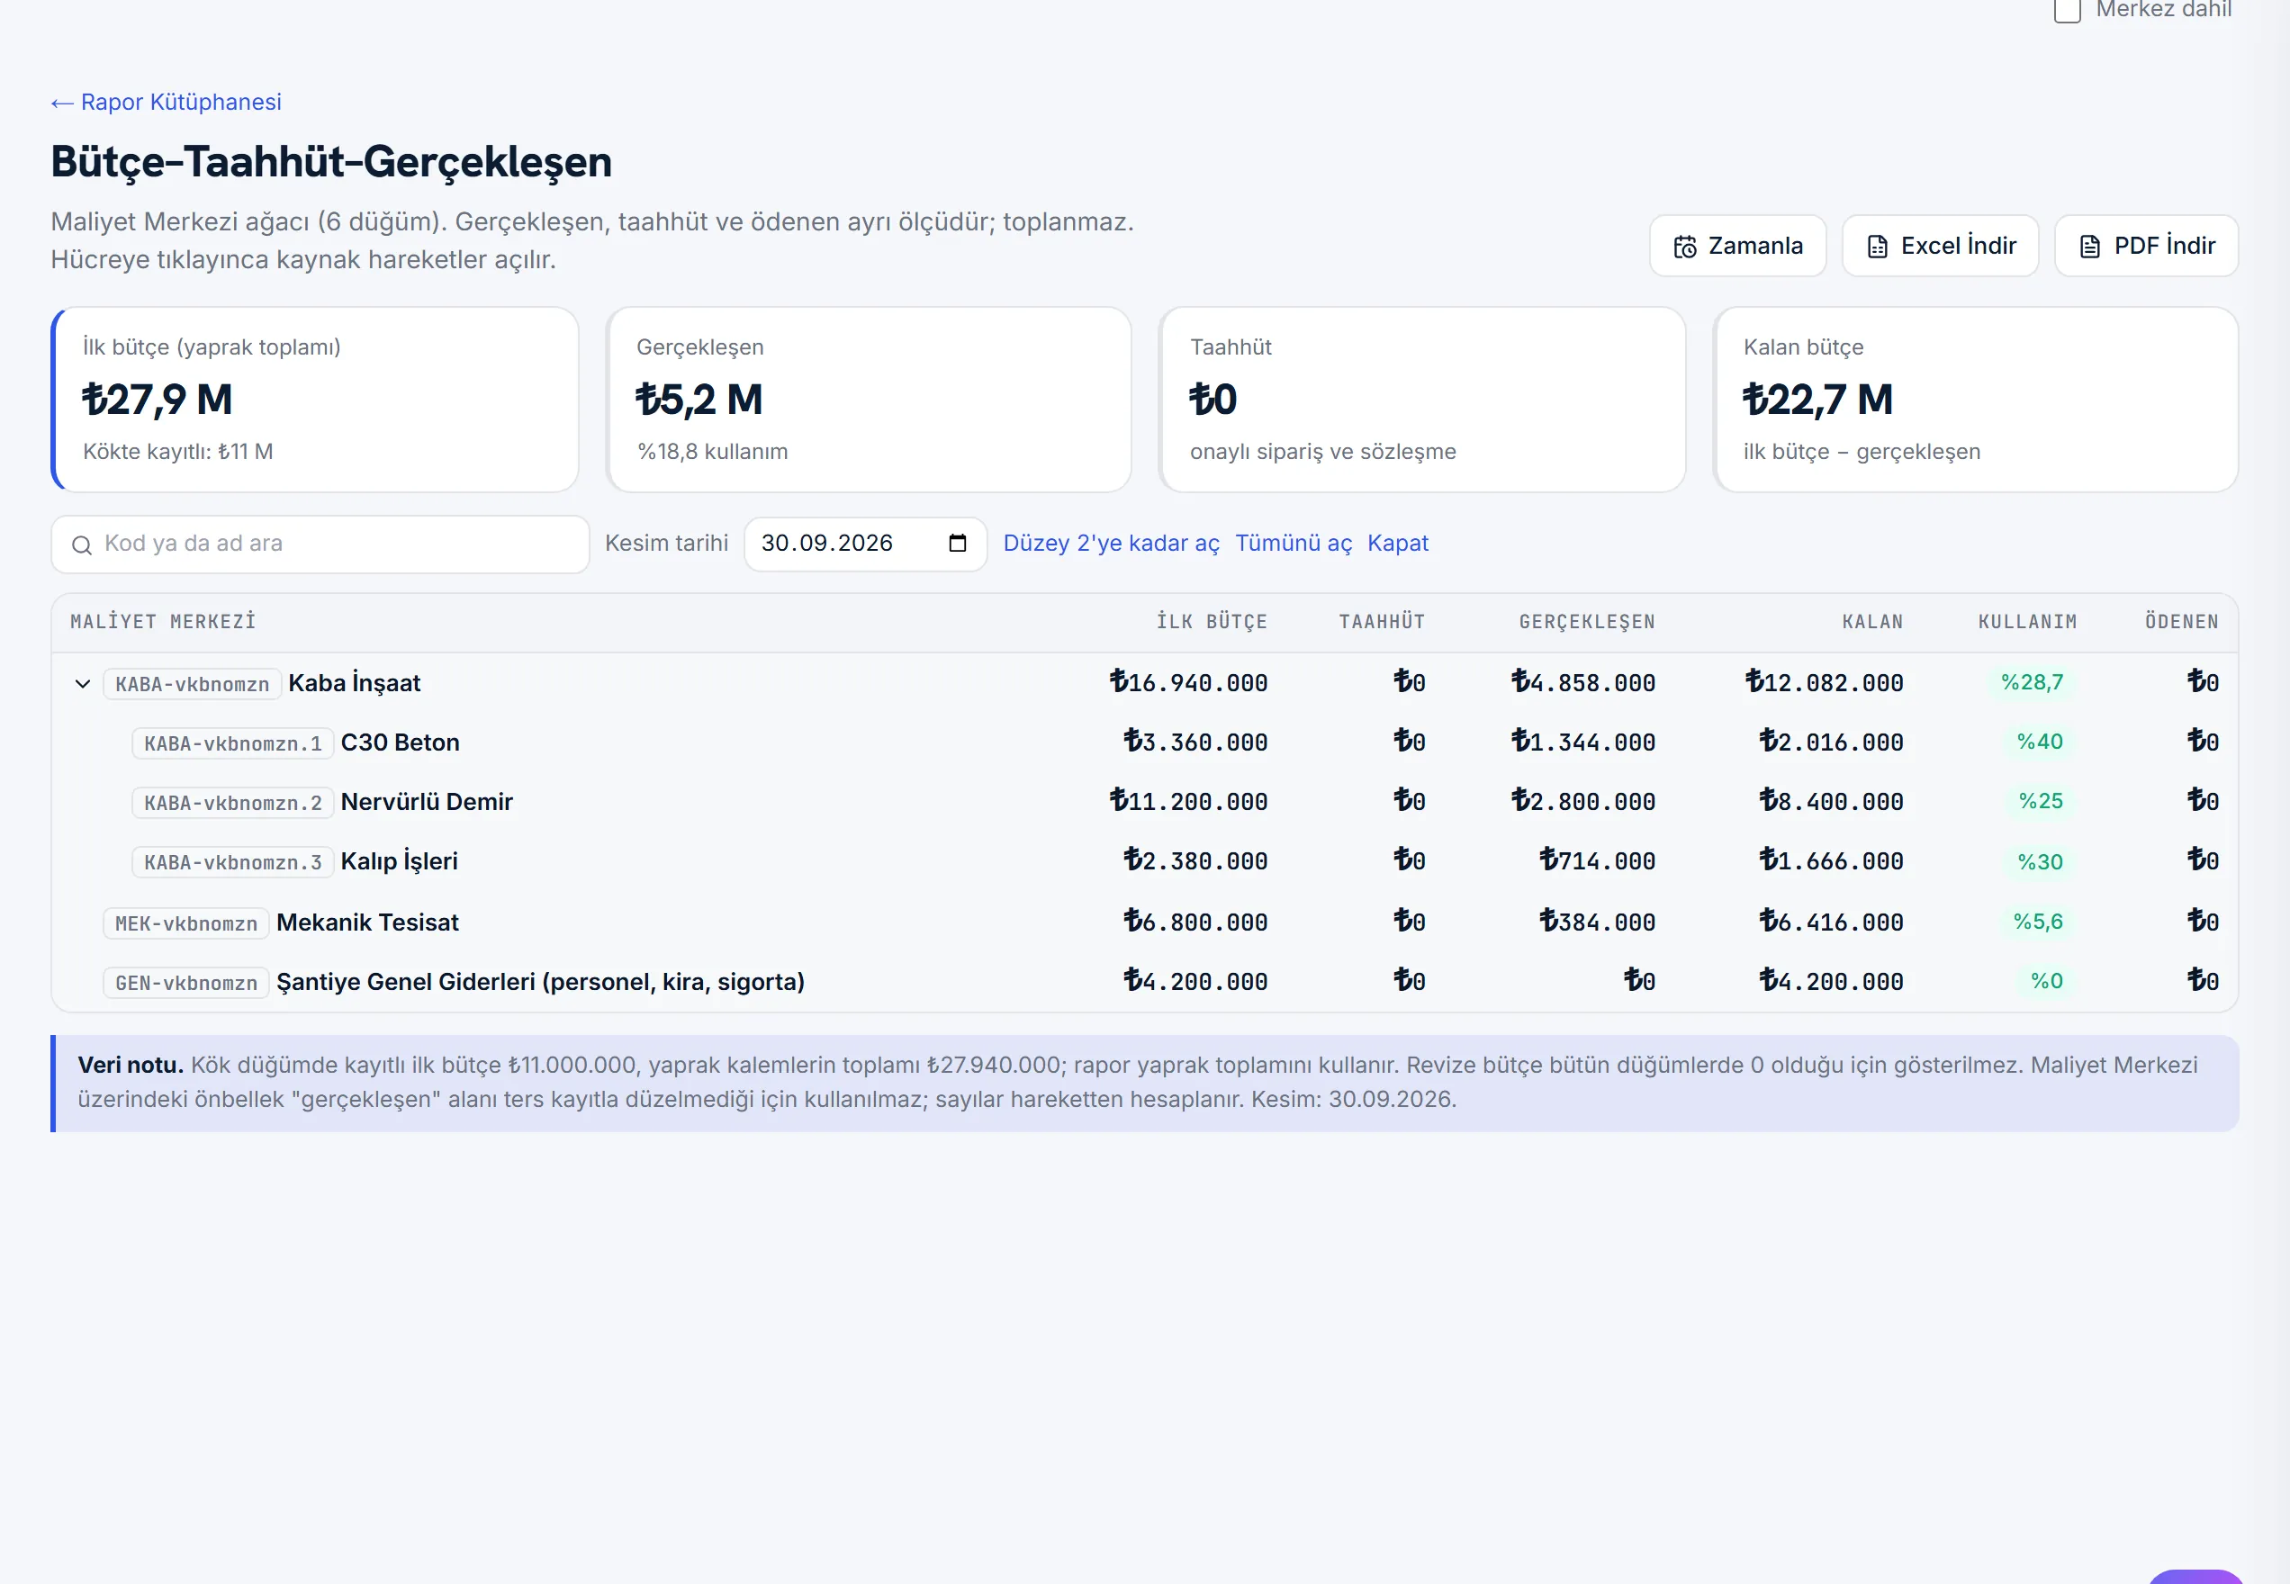The width and height of the screenshot is (2290, 1584).
Task: Select the Mekanik Tesisat row
Action: pos(1144,922)
